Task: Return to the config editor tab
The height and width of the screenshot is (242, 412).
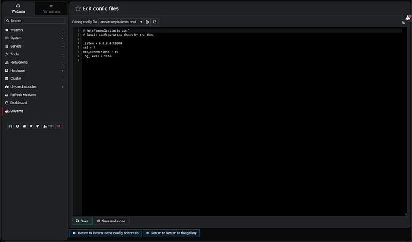Action: [105, 233]
